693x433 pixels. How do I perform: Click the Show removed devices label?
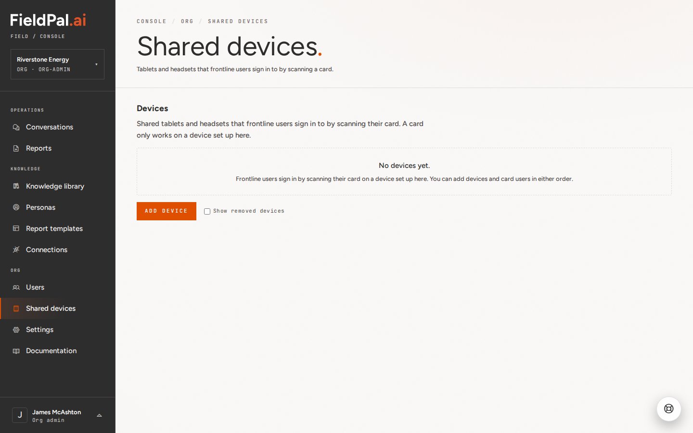tap(249, 211)
